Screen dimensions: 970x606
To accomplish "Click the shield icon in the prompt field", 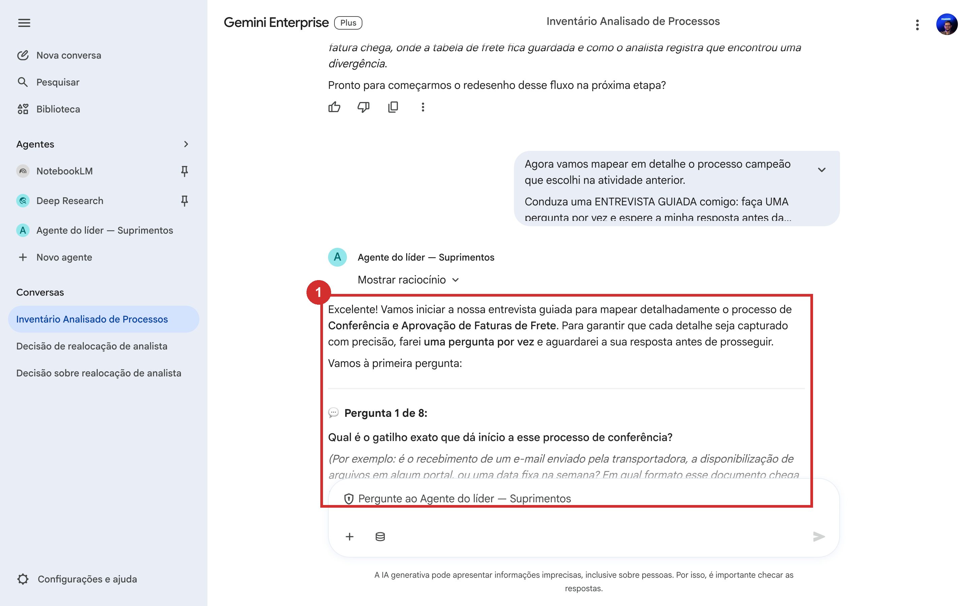I will 349,499.
